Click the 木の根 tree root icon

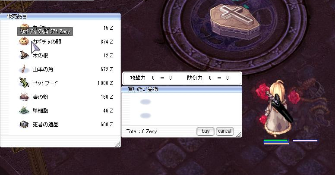(x=24, y=56)
